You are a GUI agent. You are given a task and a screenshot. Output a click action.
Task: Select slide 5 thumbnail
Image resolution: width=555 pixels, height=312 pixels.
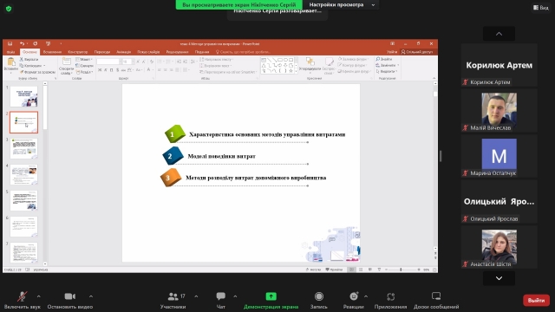23,200
